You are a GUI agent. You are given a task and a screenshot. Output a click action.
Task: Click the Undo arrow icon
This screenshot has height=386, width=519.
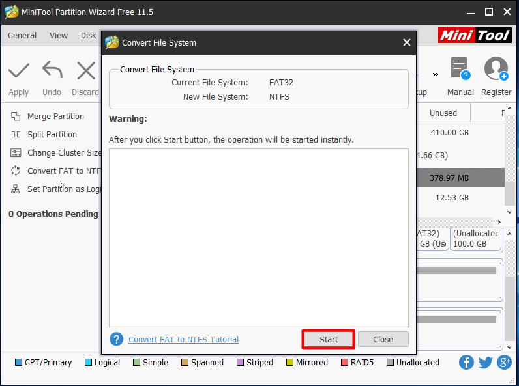pos(52,70)
